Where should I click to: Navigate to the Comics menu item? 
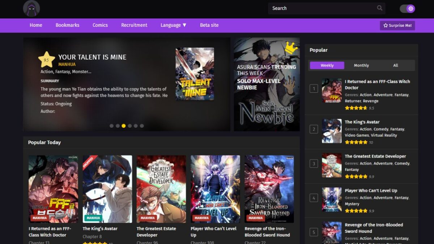click(x=100, y=25)
